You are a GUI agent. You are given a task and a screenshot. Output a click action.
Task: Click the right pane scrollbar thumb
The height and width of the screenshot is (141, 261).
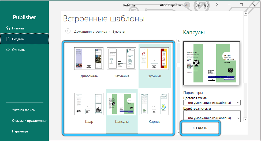(x=245, y=49)
